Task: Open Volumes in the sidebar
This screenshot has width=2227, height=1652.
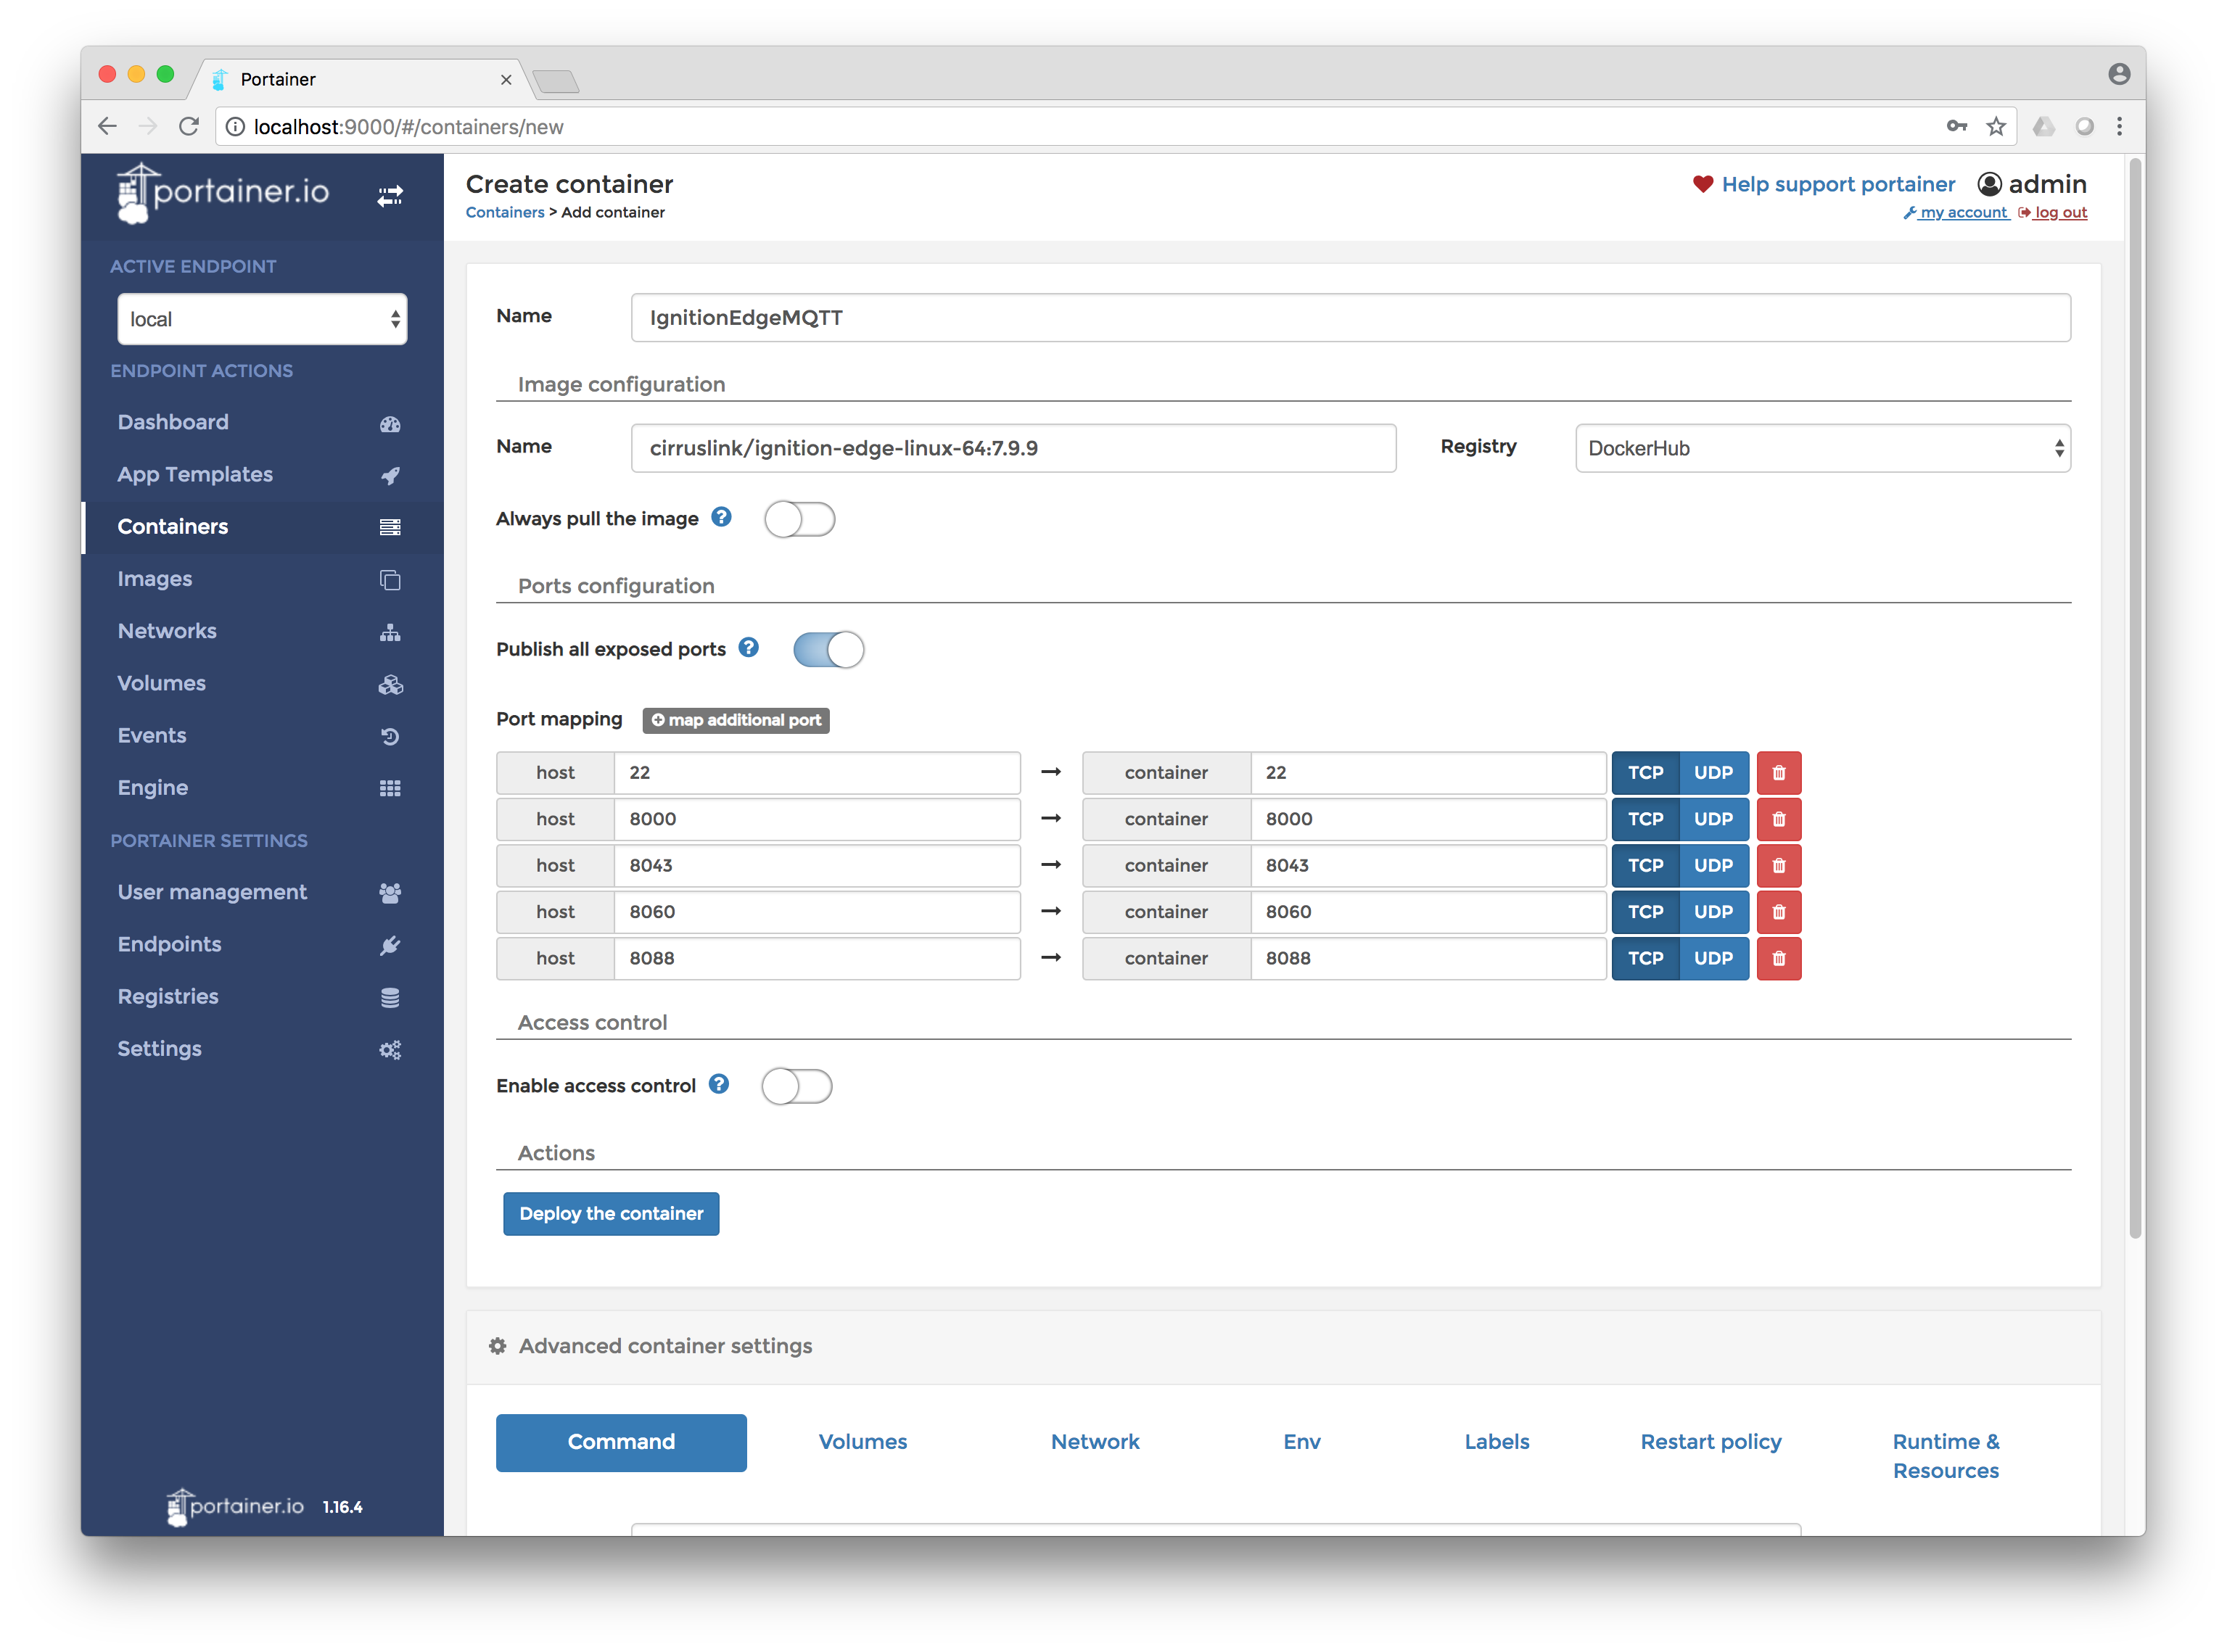Action: coord(262,683)
